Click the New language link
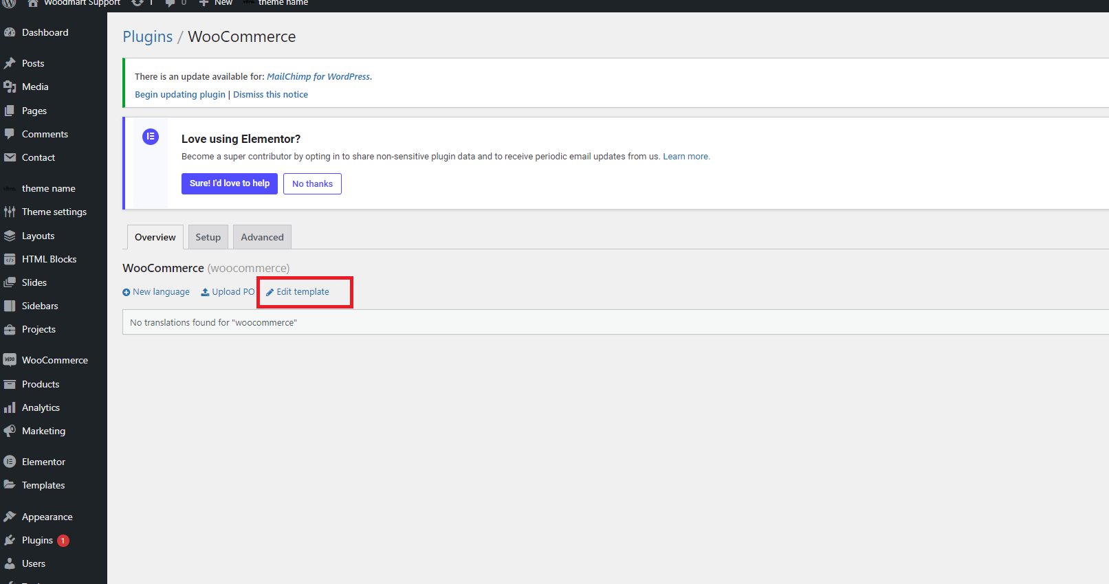1109x584 pixels. tap(156, 292)
